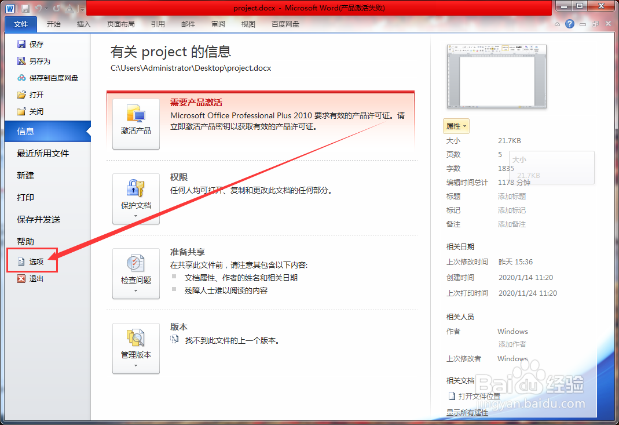Click quick access Save disk icon

(x=25, y=8)
